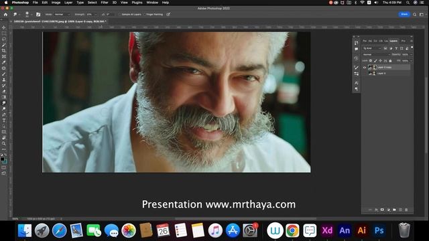The image size is (429, 241).
Task: Click the Layer 0 thumbnail
Action: [372, 73]
